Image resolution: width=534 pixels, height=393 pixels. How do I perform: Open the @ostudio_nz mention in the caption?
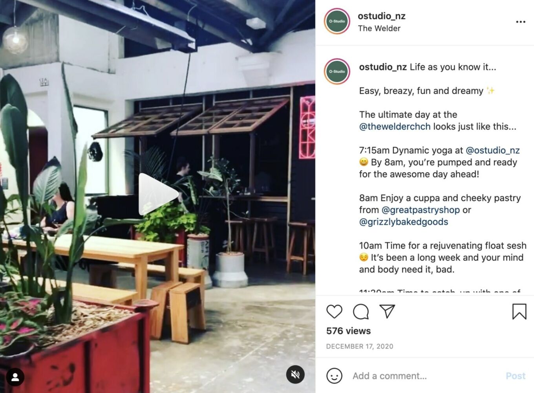[492, 150]
